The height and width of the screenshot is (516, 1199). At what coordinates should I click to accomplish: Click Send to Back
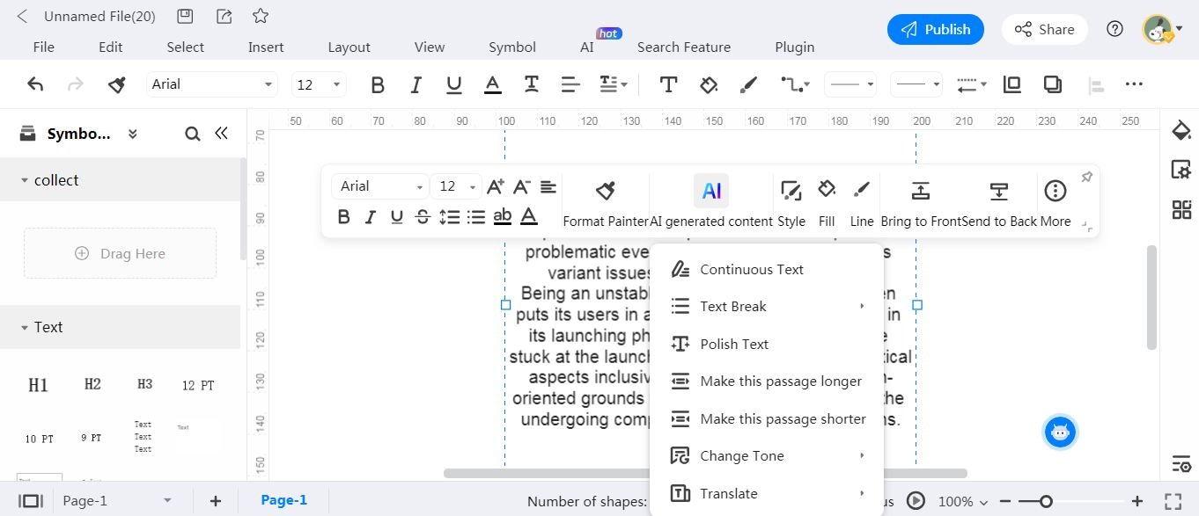coord(999,203)
